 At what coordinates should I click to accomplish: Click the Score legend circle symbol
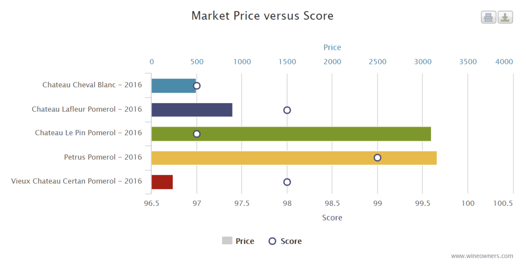coord(273,241)
